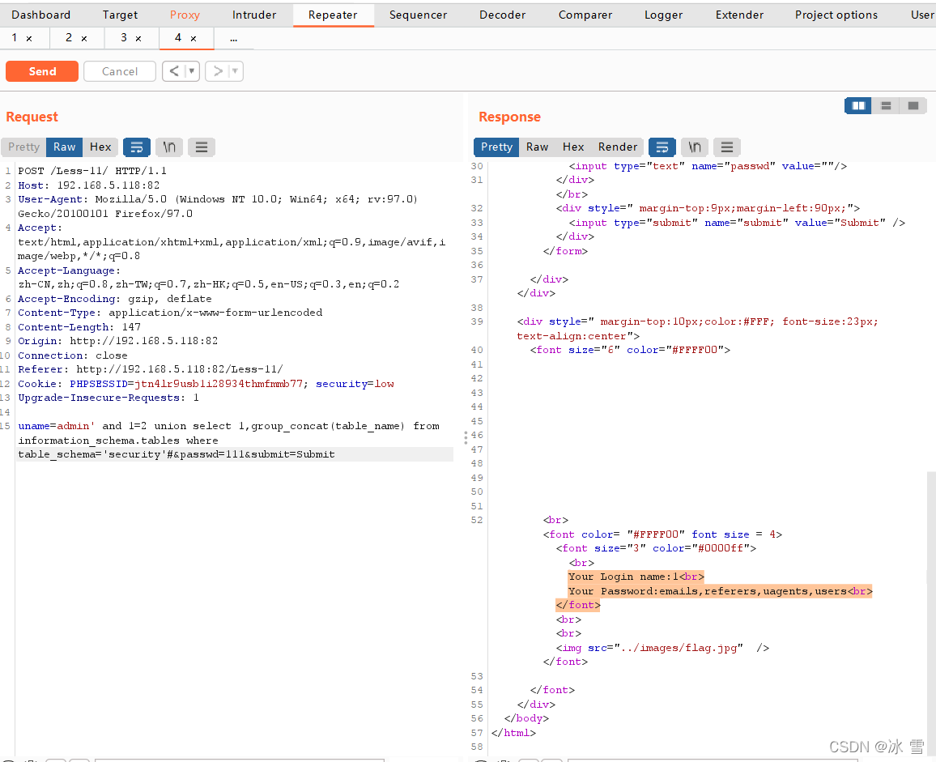Screen dimensions: 936x762
Task: Click the Cookie PHPSESSID header line
Action: click(x=206, y=384)
